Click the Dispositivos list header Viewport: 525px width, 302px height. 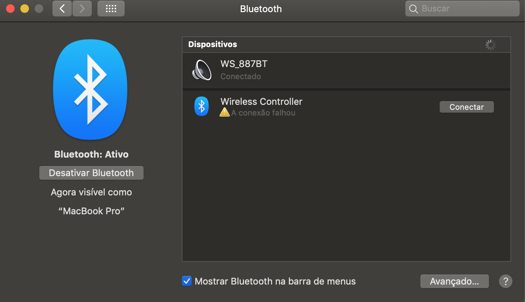[212, 44]
